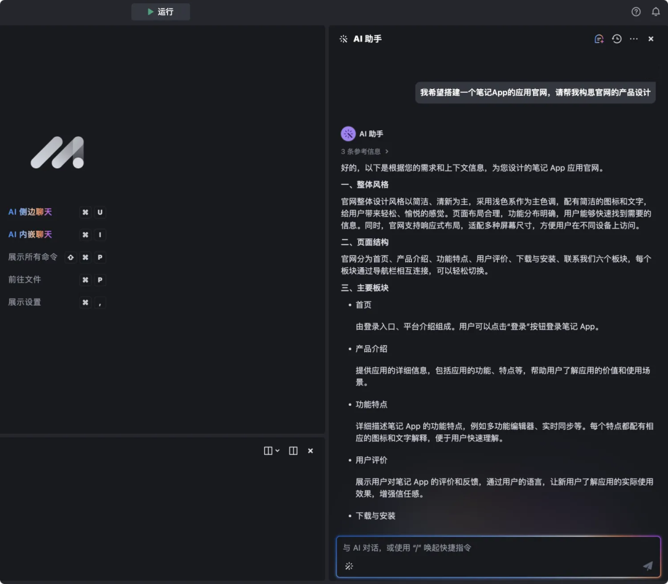Open the notifications bell icon
The width and height of the screenshot is (668, 584).
(656, 12)
